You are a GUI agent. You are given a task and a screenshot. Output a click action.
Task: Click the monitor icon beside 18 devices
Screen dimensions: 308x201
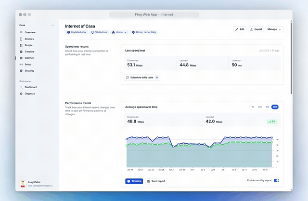(92, 32)
